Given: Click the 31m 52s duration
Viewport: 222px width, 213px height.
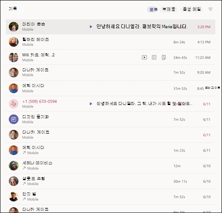Looking at the screenshot, I should pos(180,89).
